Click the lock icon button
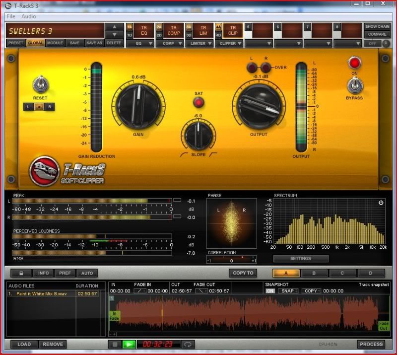The image size is (397, 355). (21, 273)
